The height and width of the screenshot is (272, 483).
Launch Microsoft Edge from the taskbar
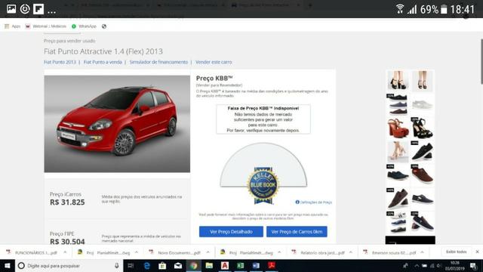[147, 265]
